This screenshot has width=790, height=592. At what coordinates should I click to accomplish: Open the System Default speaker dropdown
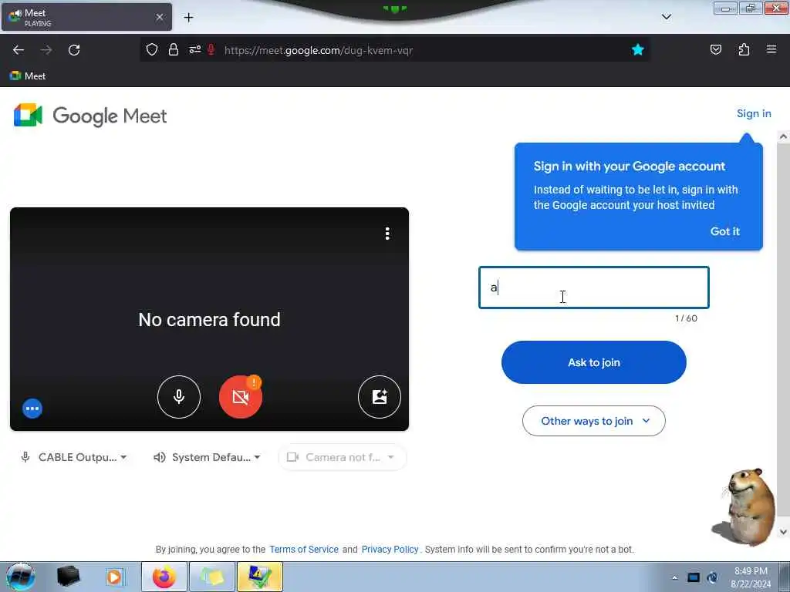[207, 457]
